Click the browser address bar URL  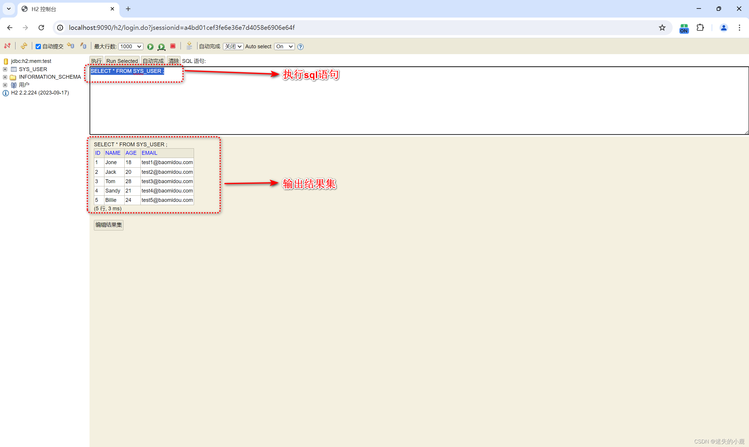coord(182,27)
